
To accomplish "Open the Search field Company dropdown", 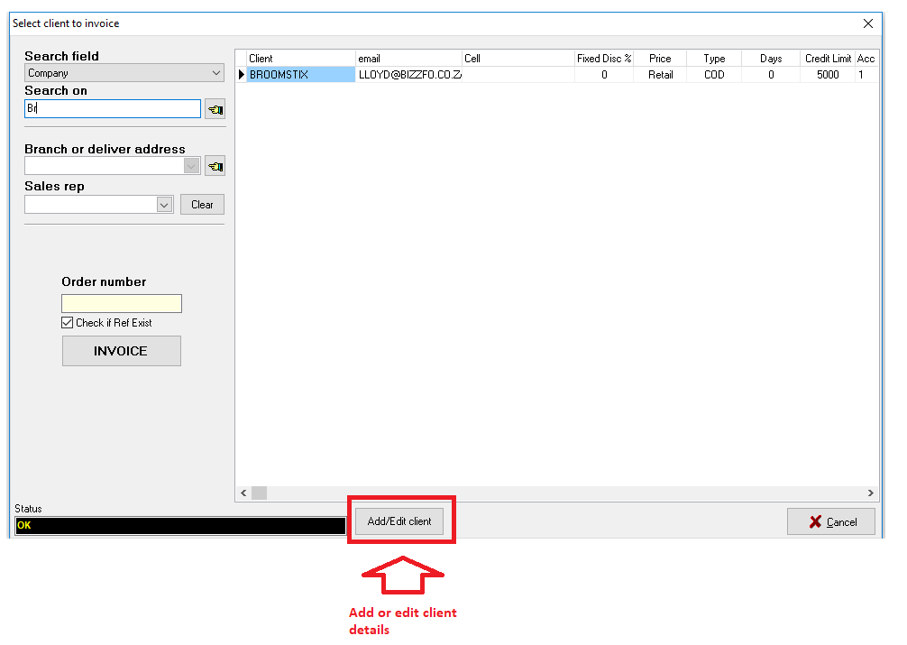I will [124, 73].
